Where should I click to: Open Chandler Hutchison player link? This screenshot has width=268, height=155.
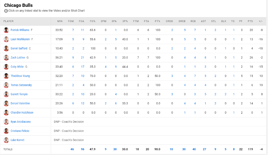(x=22, y=113)
